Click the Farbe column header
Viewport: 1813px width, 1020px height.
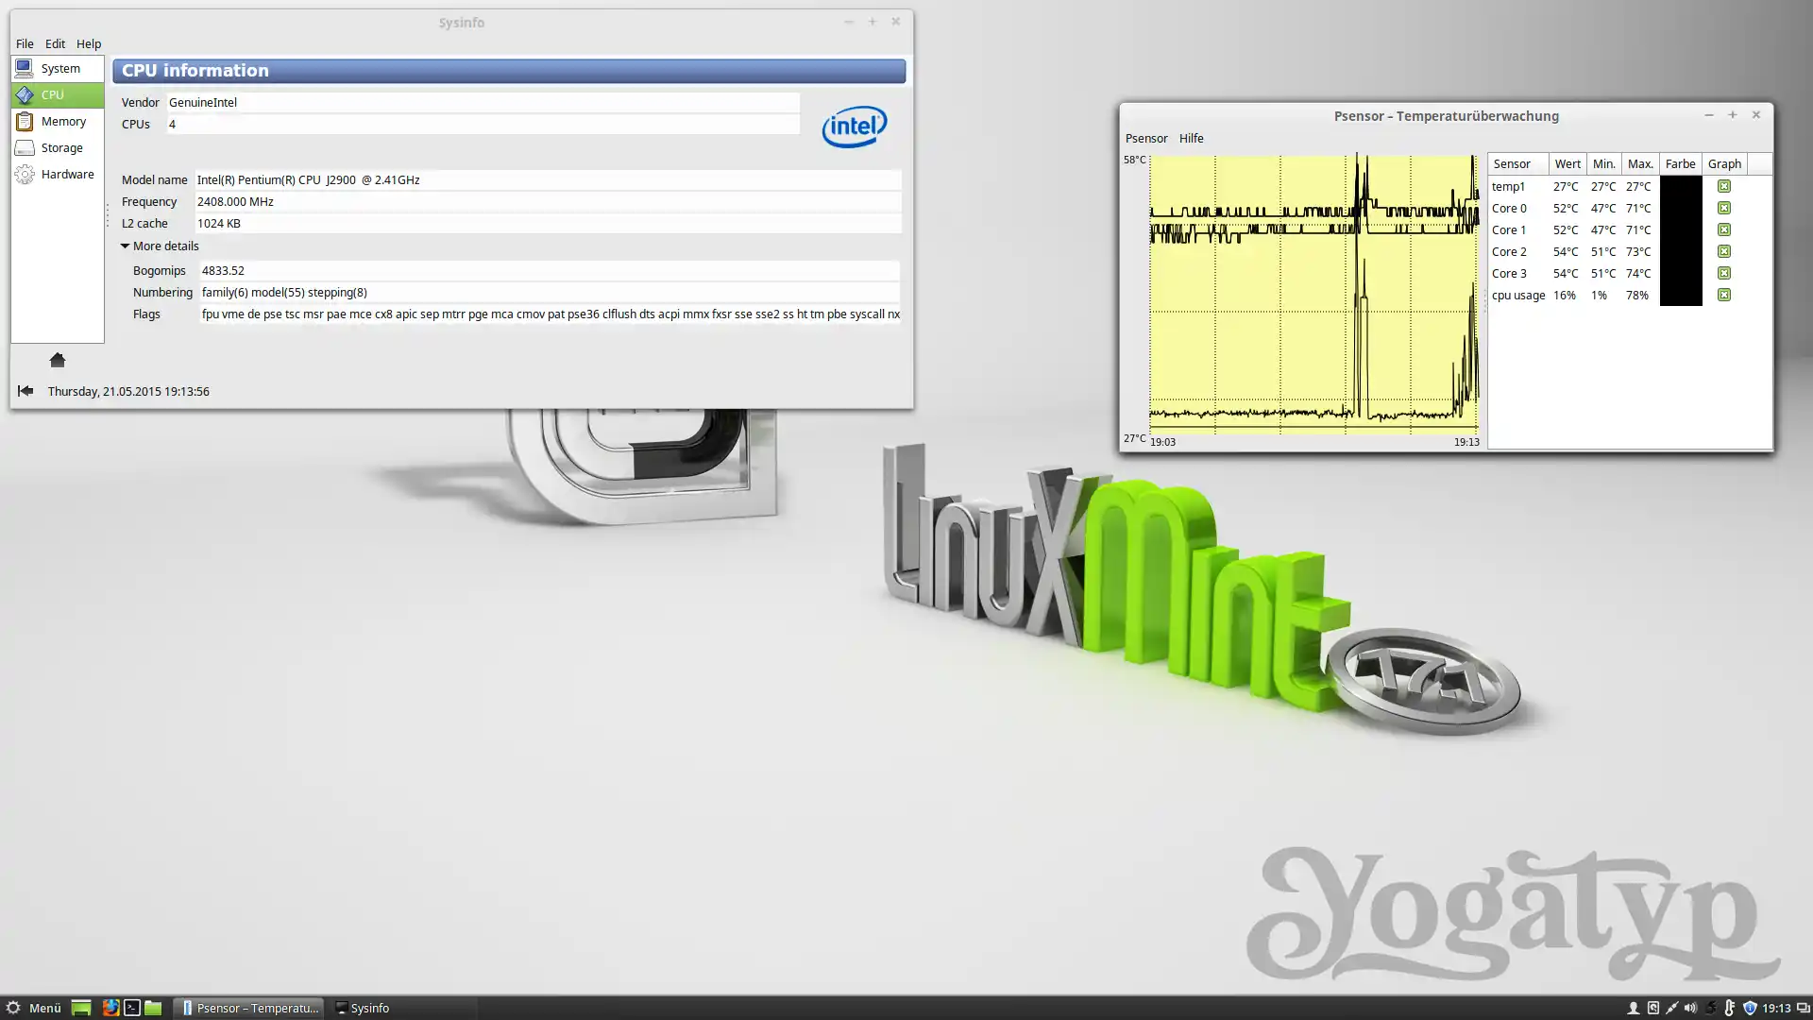(x=1681, y=163)
